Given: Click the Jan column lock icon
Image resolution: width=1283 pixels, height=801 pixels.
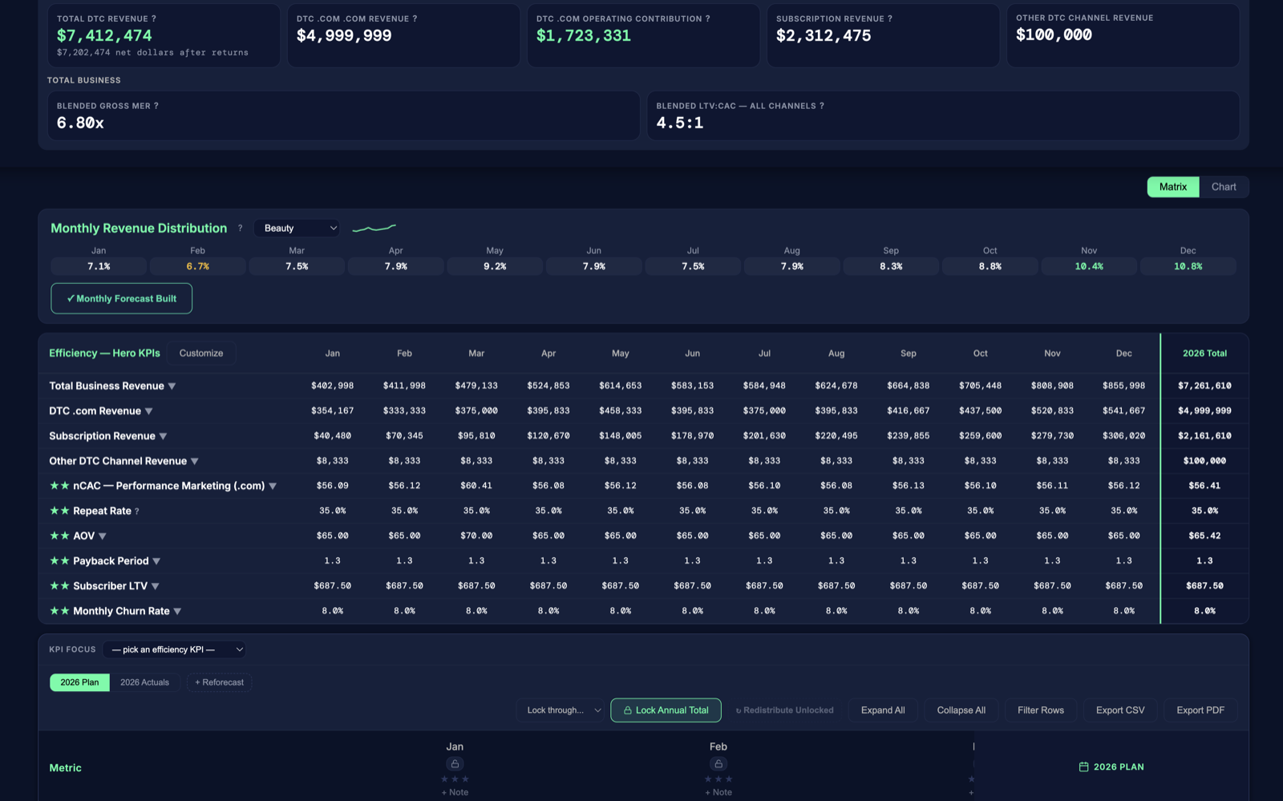Looking at the screenshot, I should coord(455,764).
